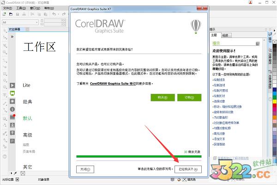Click the 已经购买?(A) button
The height and width of the screenshot is (185, 277).
tap(188, 169)
